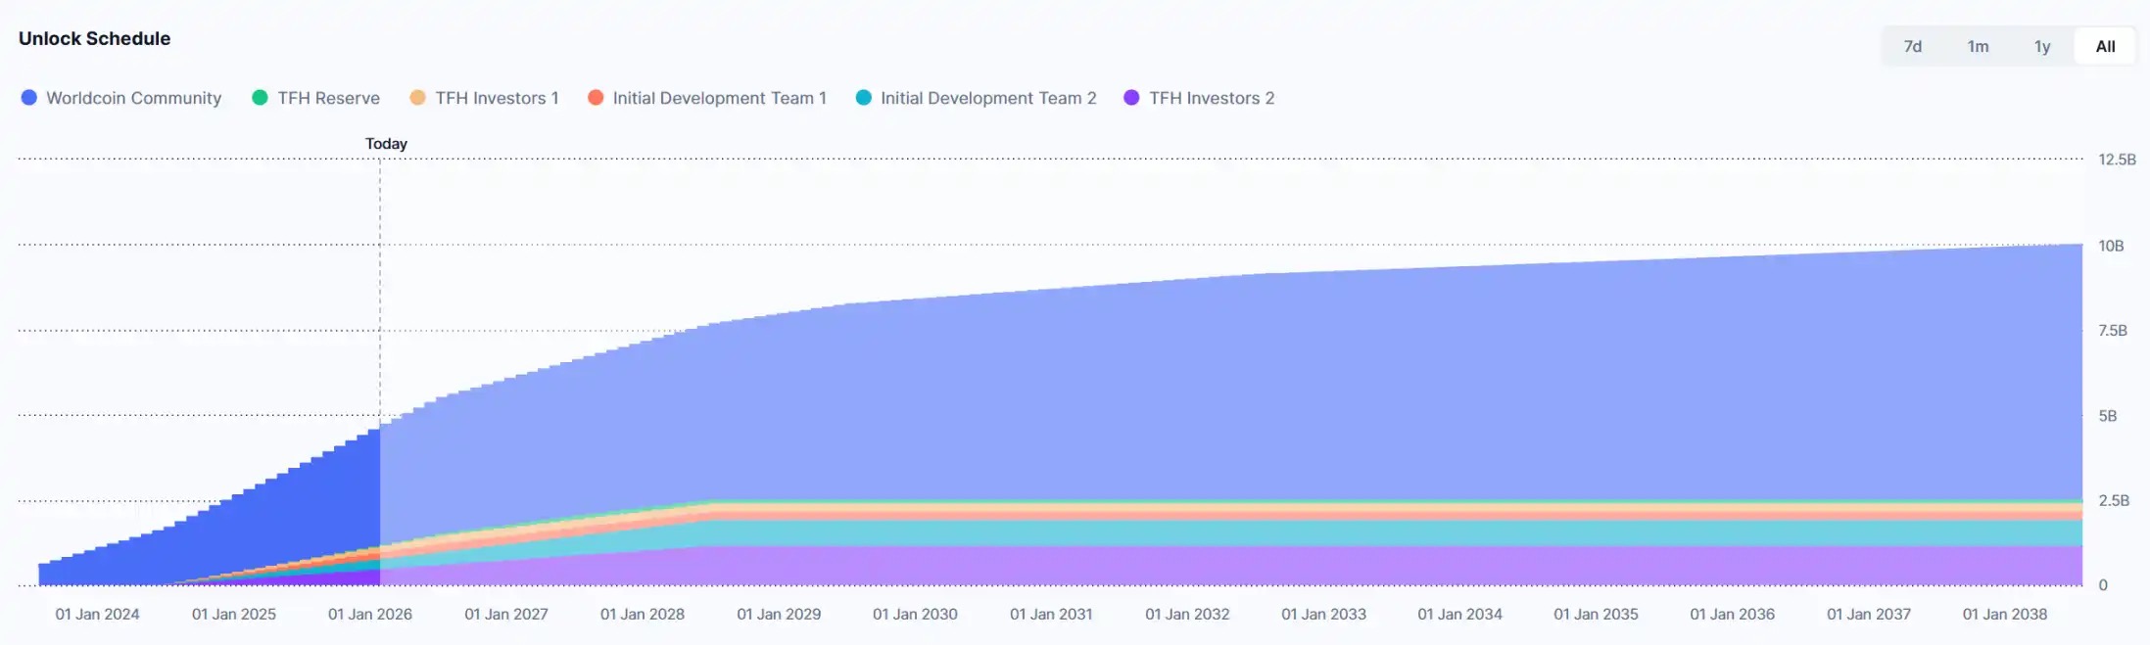Click the Unlock Schedule heading
The width and height of the screenshot is (2150, 645).
coord(94,38)
